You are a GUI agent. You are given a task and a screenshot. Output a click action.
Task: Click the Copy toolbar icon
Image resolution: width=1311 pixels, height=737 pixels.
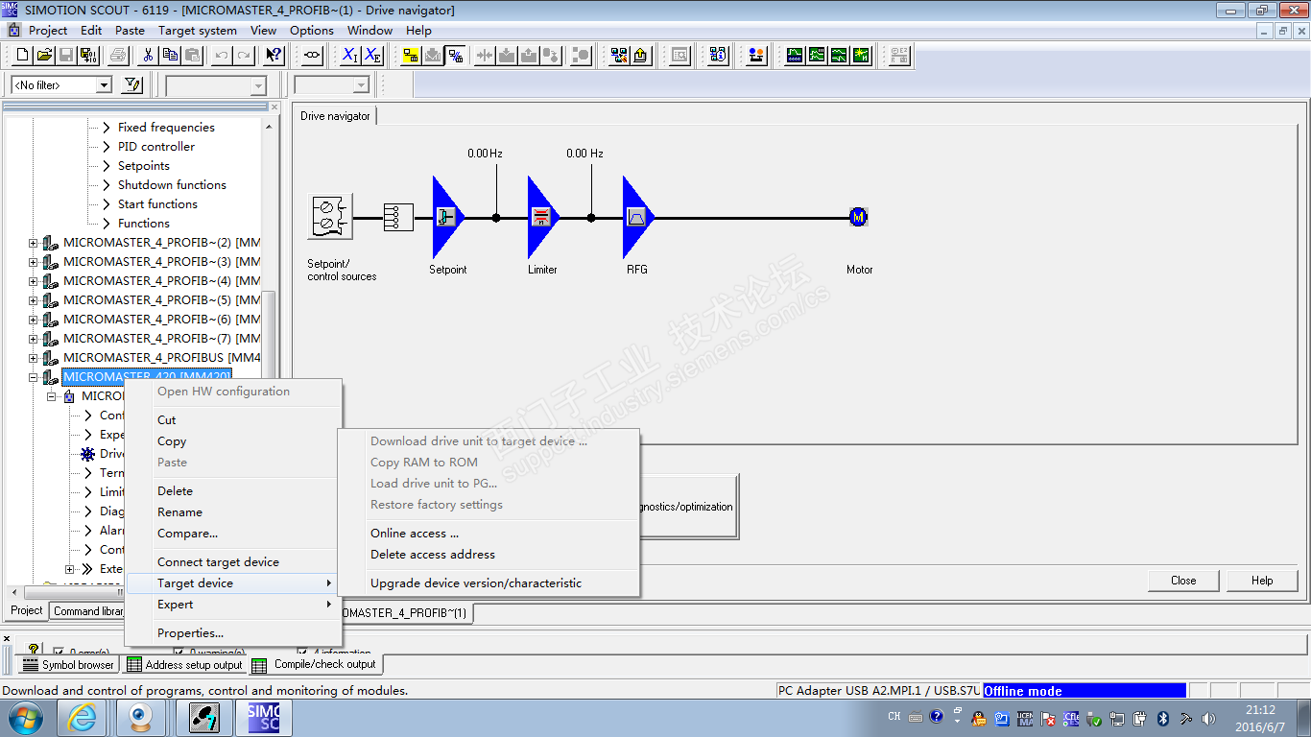click(x=170, y=56)
